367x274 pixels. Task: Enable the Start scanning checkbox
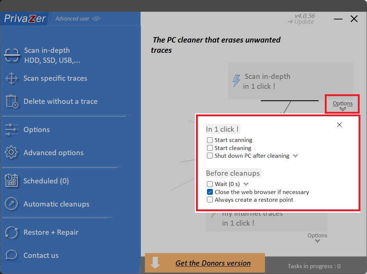point(210,140)
